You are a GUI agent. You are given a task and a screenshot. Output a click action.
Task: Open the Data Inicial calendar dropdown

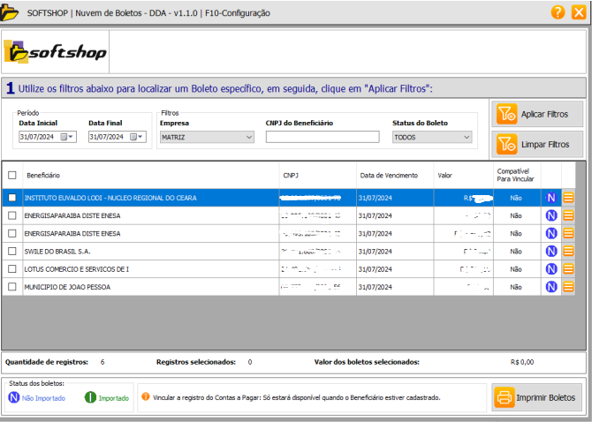69,137
